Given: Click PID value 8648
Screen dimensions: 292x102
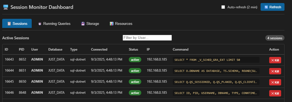Looking at the screenshot, I should click(x=23, y=93).
